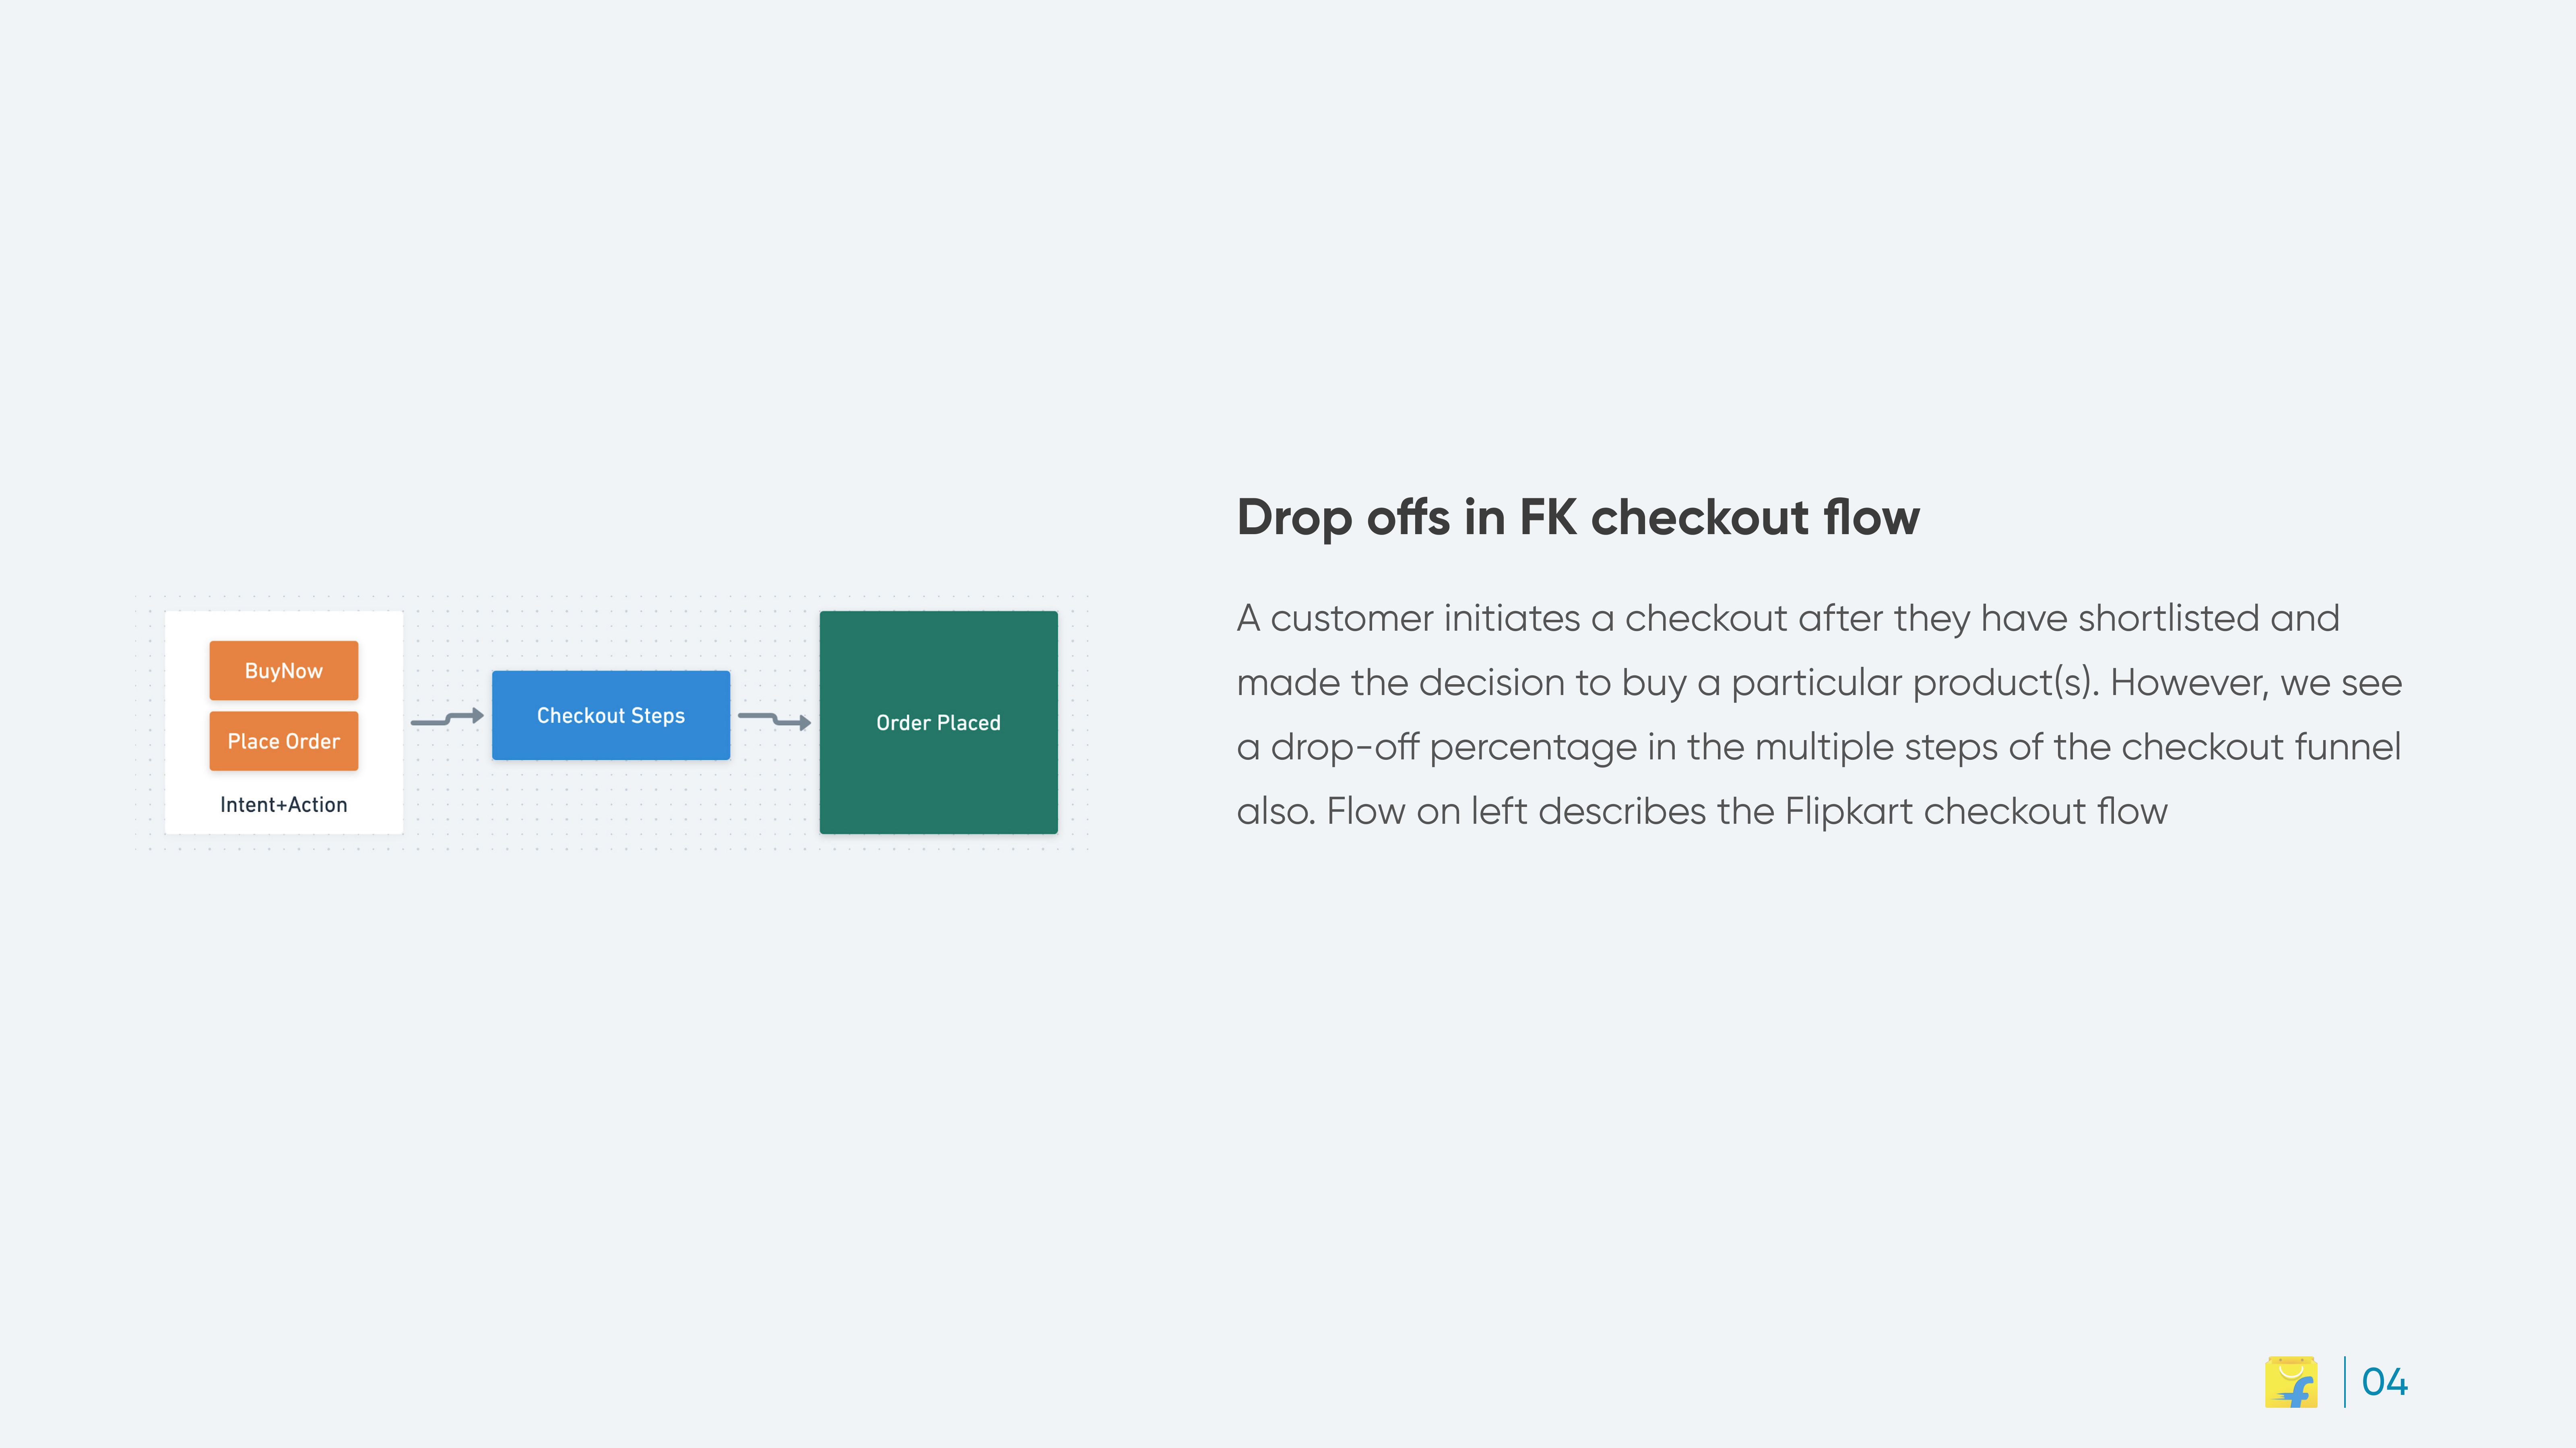Click the slide number 04

pyautogui.click(x=2384, y=1382)
